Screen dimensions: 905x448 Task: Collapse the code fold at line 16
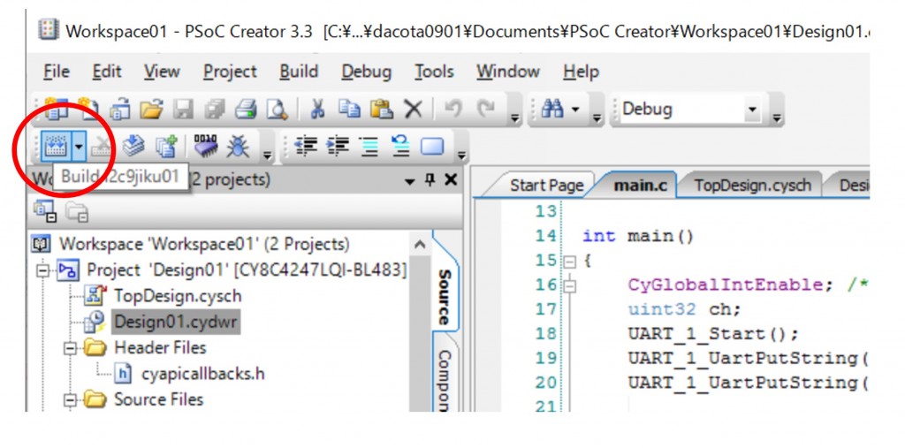click(570, 285)
